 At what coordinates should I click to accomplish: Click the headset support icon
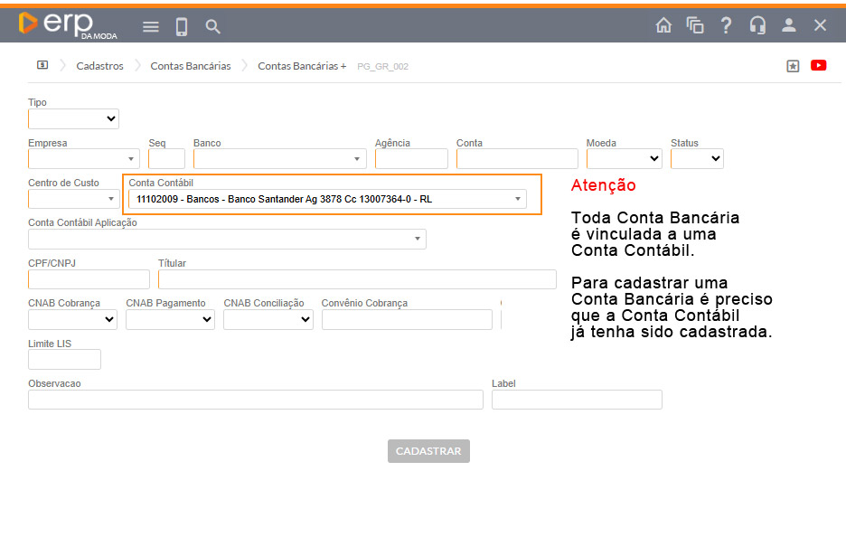pyautogui.click(x=757, y=25)
